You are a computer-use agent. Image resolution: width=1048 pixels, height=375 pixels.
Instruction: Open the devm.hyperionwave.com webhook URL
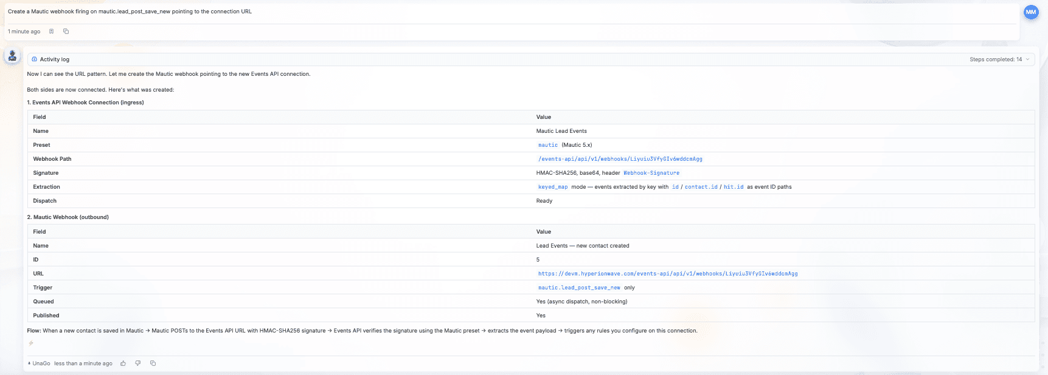(668, 274)
